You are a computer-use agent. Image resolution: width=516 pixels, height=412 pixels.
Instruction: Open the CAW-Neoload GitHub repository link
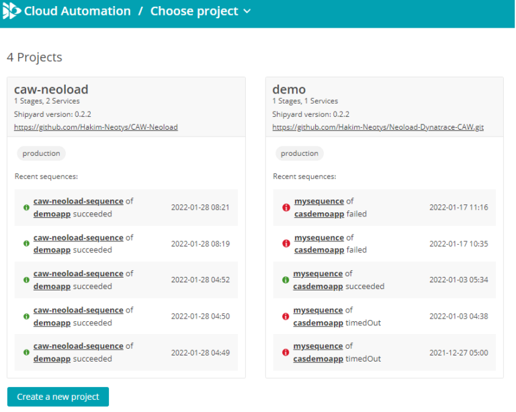(96, 127)
